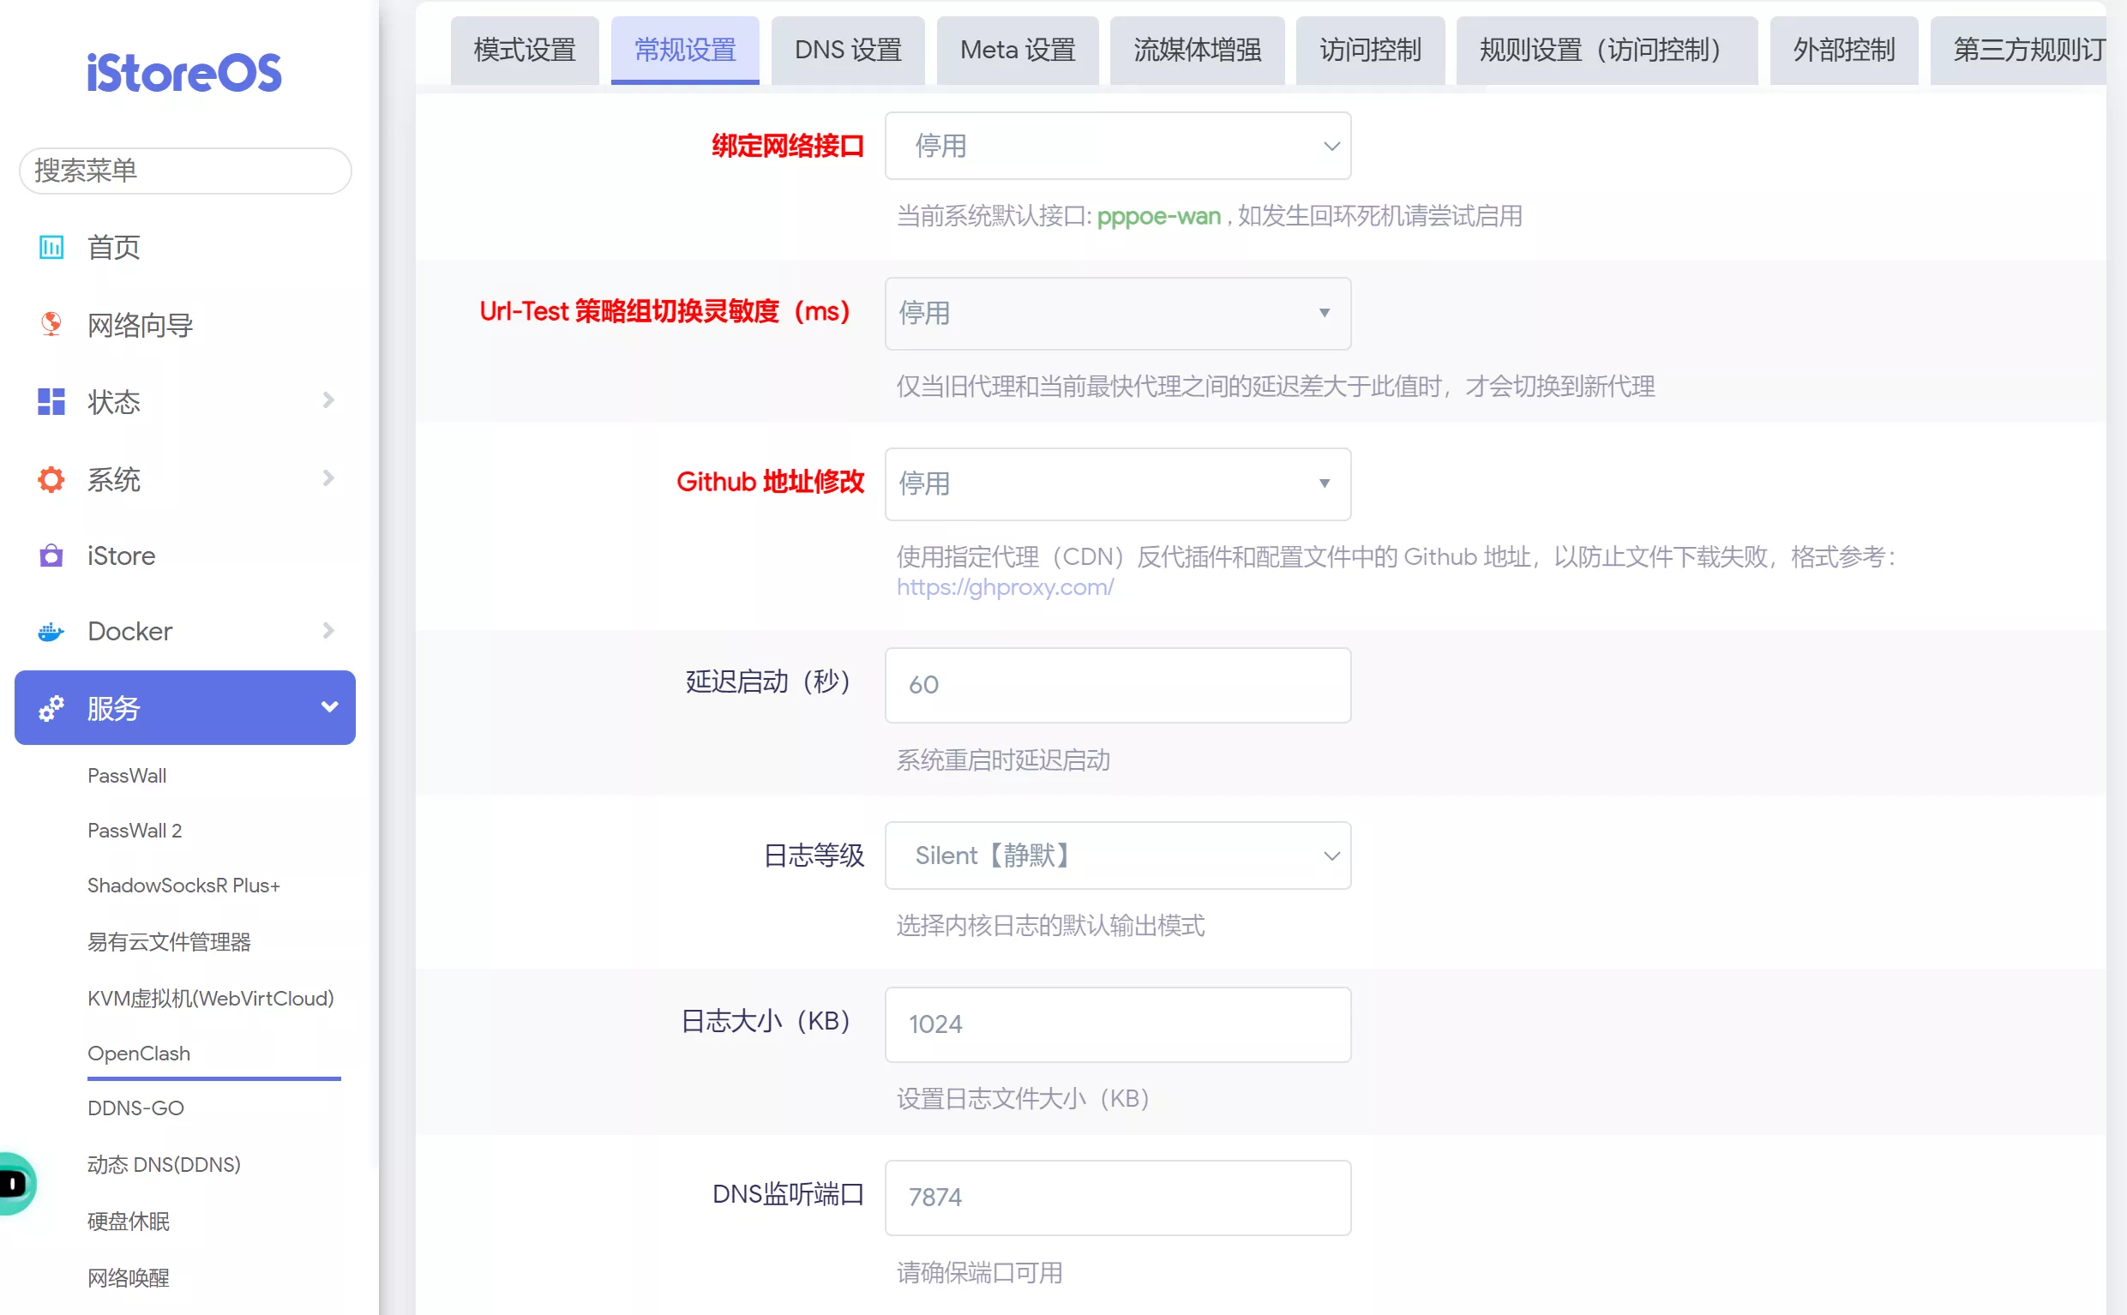Click the 搜索菜单 search field
The width and height of the screenshot is (2127, 1315).
184,171
